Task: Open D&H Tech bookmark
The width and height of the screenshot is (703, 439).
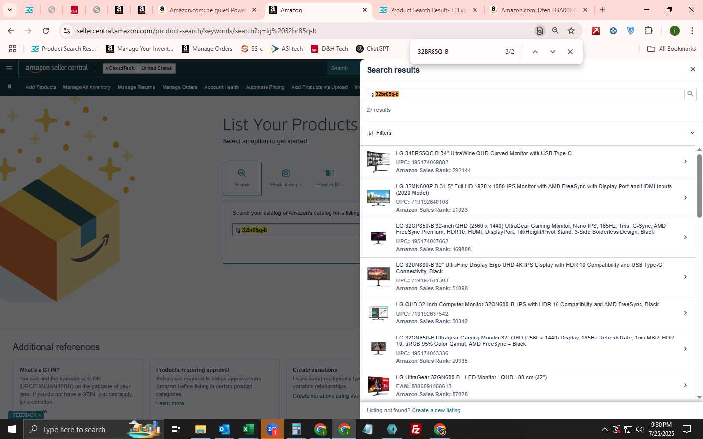Action: [330, 49]
